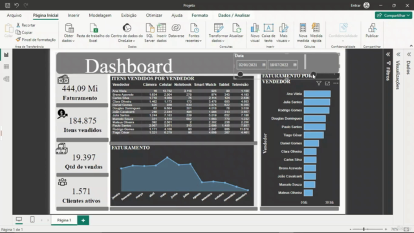This screenshot has height=233, width=414.
Task: Click Focus mode icon on vendedor chart
Action: tap(327, 83)
